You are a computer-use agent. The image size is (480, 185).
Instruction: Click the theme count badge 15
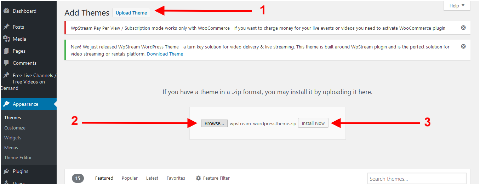pyautogui.click(x=78, y=178)
